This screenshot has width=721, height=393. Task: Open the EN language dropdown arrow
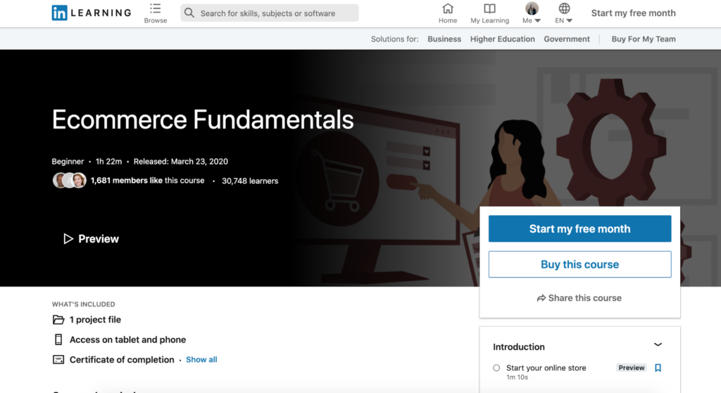pyautogui.click(x=569, y=20)
